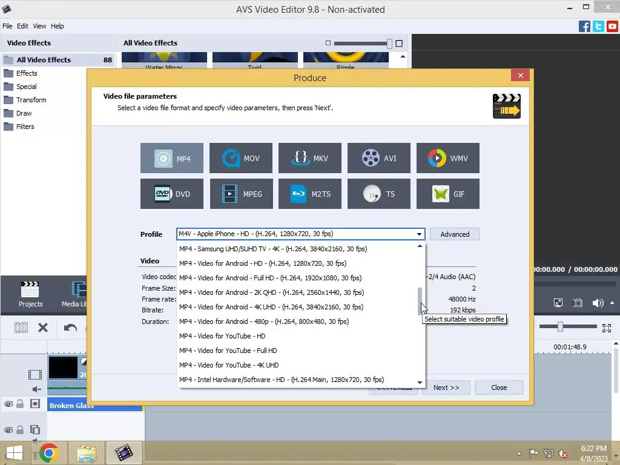620x465 pixels.
Task: Toggle lock on the overlay track
Action: [20, 429]
